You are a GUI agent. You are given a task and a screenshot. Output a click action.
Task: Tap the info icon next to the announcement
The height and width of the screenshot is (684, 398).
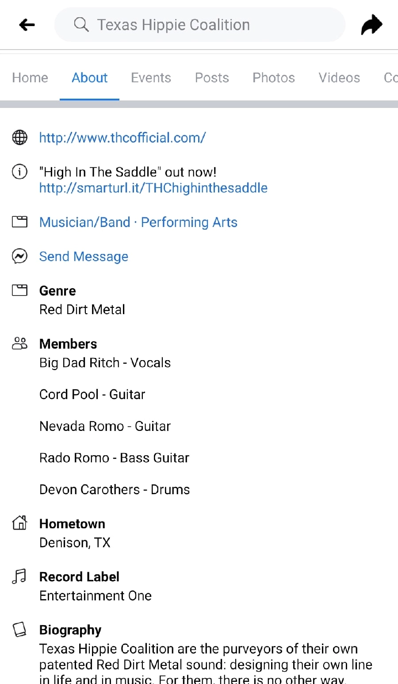pos(19,172)
